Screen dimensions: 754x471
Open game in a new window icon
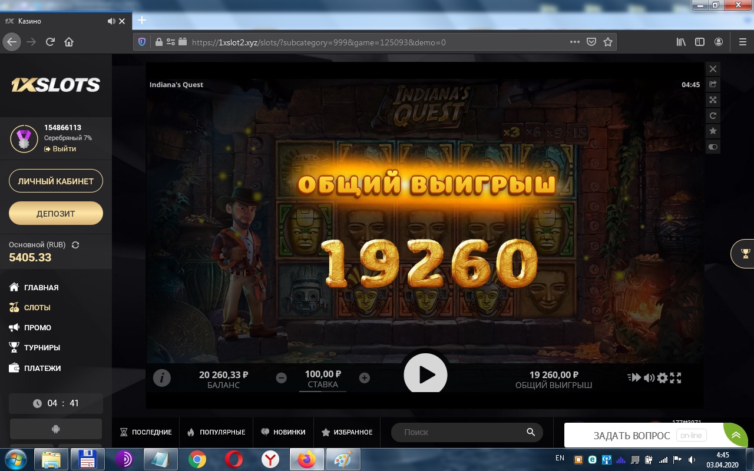[x=713, y=84]
